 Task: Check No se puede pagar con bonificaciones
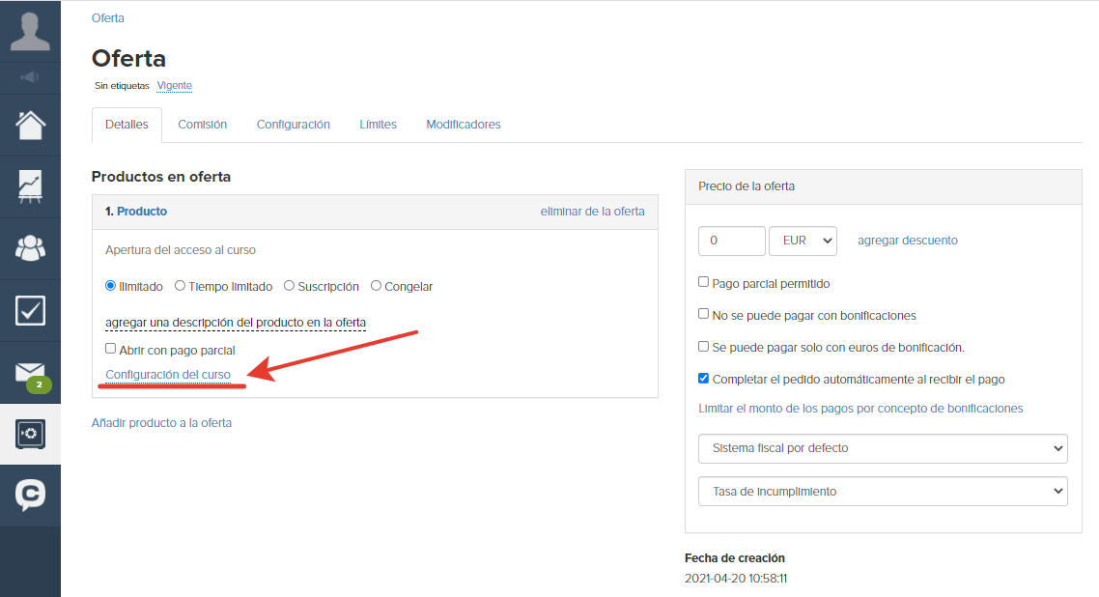tap(704, 314)
